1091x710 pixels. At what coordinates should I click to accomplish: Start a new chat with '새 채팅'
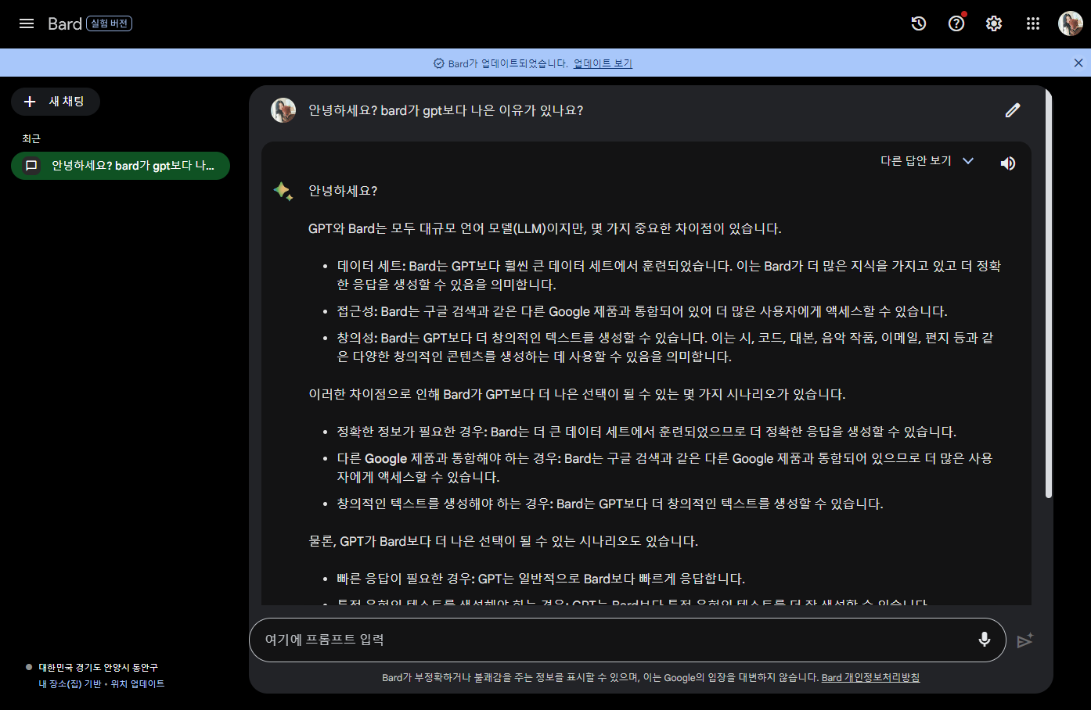coord(56,102)
